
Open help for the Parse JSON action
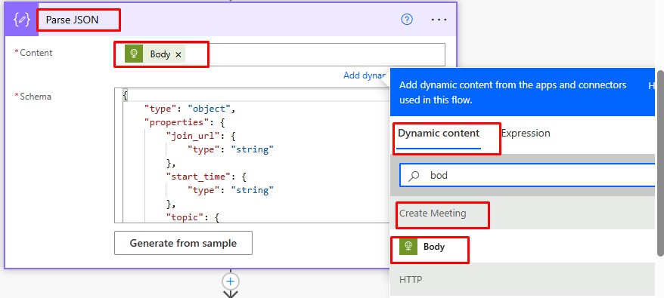(x=407, y=20)
